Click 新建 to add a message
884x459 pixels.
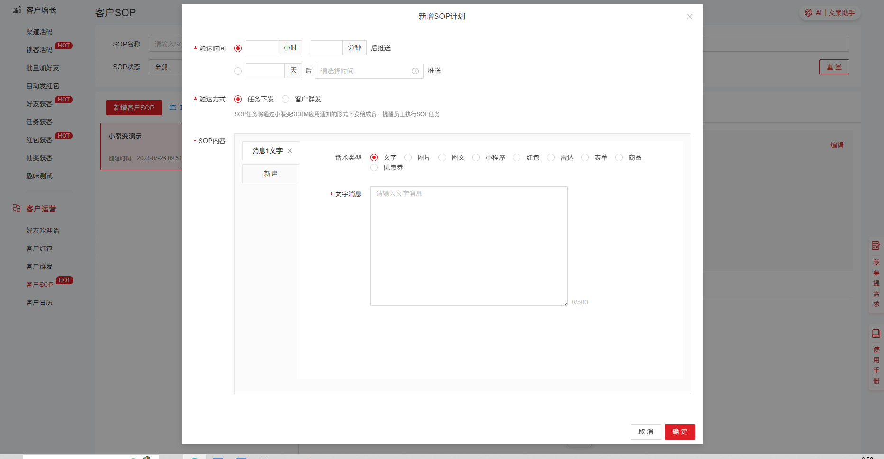point(270,174)
